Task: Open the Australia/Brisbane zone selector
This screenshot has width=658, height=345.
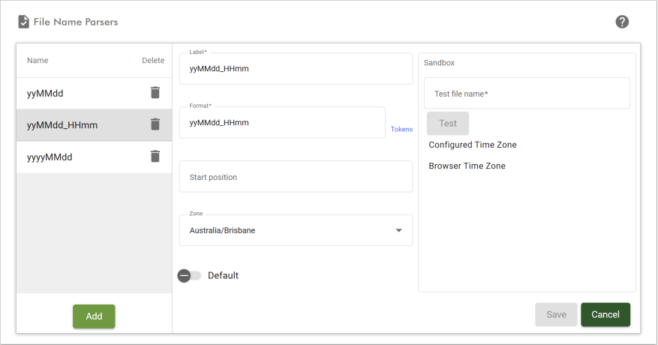Action: pyautogui.click(x=285, y=230)
